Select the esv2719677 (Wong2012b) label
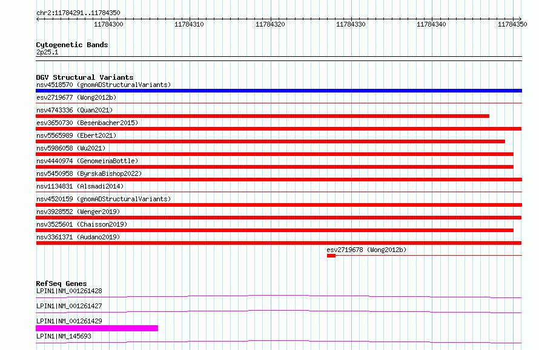Image resolution: width=539 pixels, height=350 pixels. pyautogui.click(x=76, y=97)
